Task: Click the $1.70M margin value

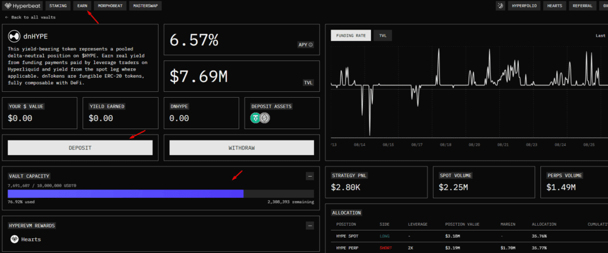Action: coord(508,248)
